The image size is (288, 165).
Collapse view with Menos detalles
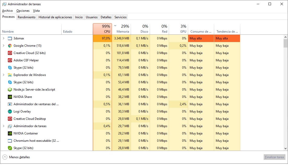point(16,157)
